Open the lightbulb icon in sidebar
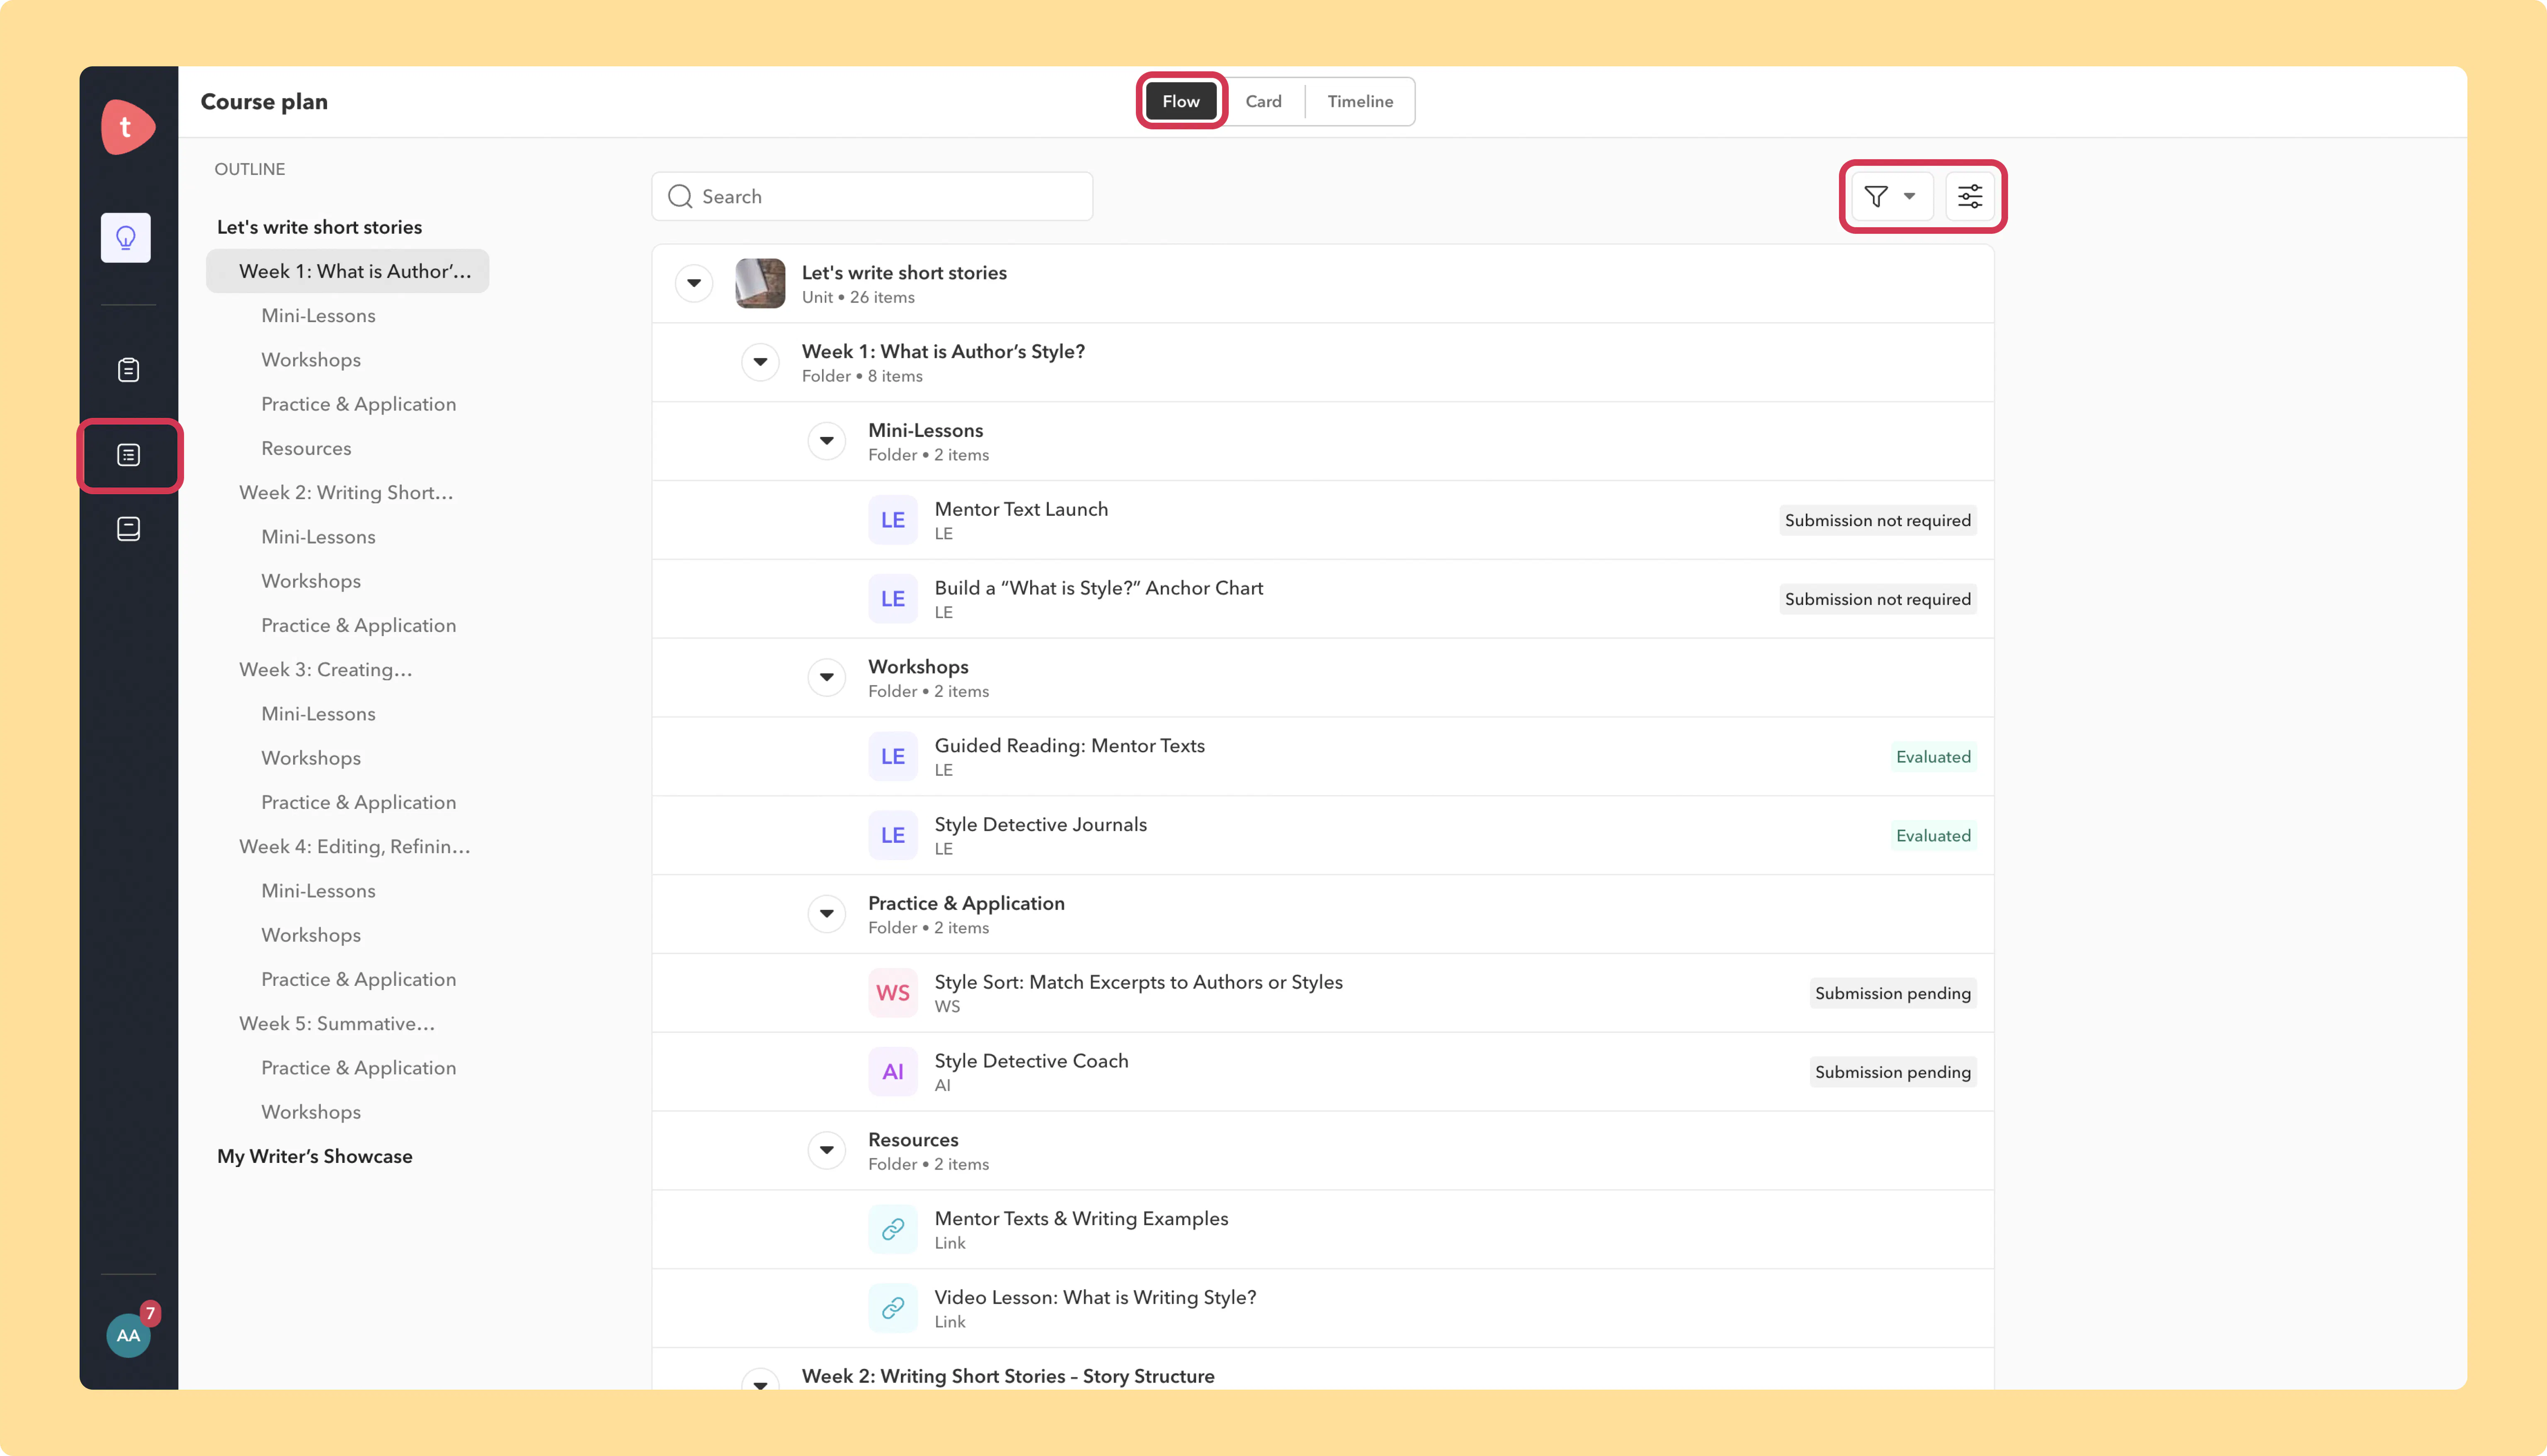 coord(126,238)
